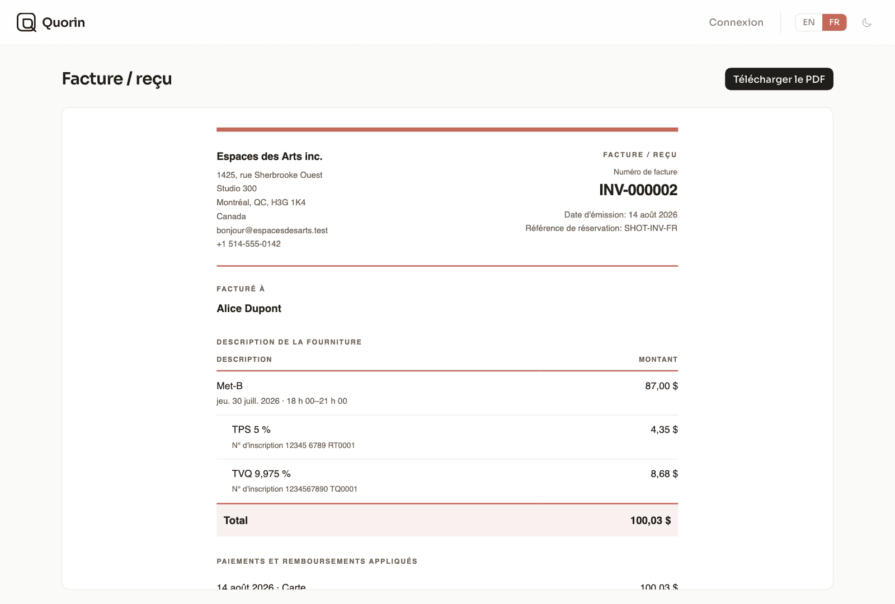Select the FR language option

point(834,22)
